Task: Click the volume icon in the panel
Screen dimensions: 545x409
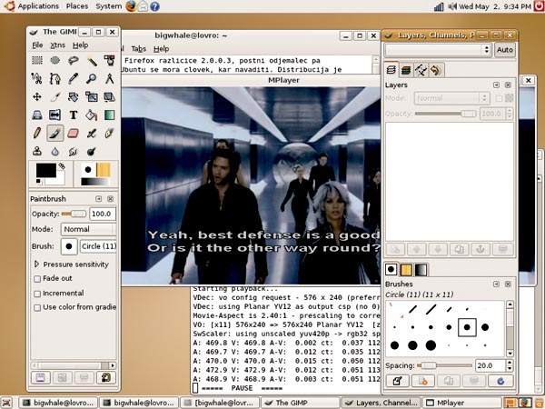Action: point(452,6)
